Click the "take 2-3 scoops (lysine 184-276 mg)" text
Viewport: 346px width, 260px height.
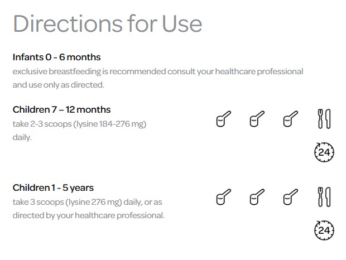(79, 124)
